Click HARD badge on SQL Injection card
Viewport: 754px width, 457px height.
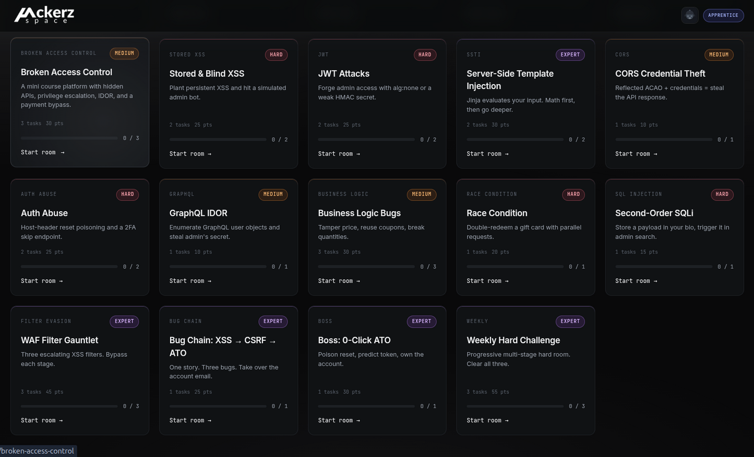pyautogui.click(x=722, y=194)
